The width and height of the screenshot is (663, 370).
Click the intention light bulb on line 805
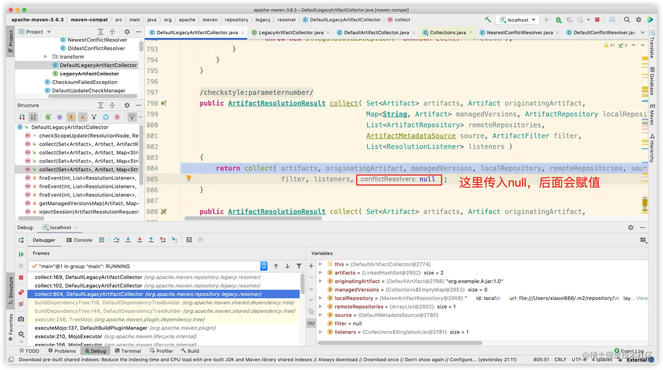pyautogui.click(x=189, y=178)
